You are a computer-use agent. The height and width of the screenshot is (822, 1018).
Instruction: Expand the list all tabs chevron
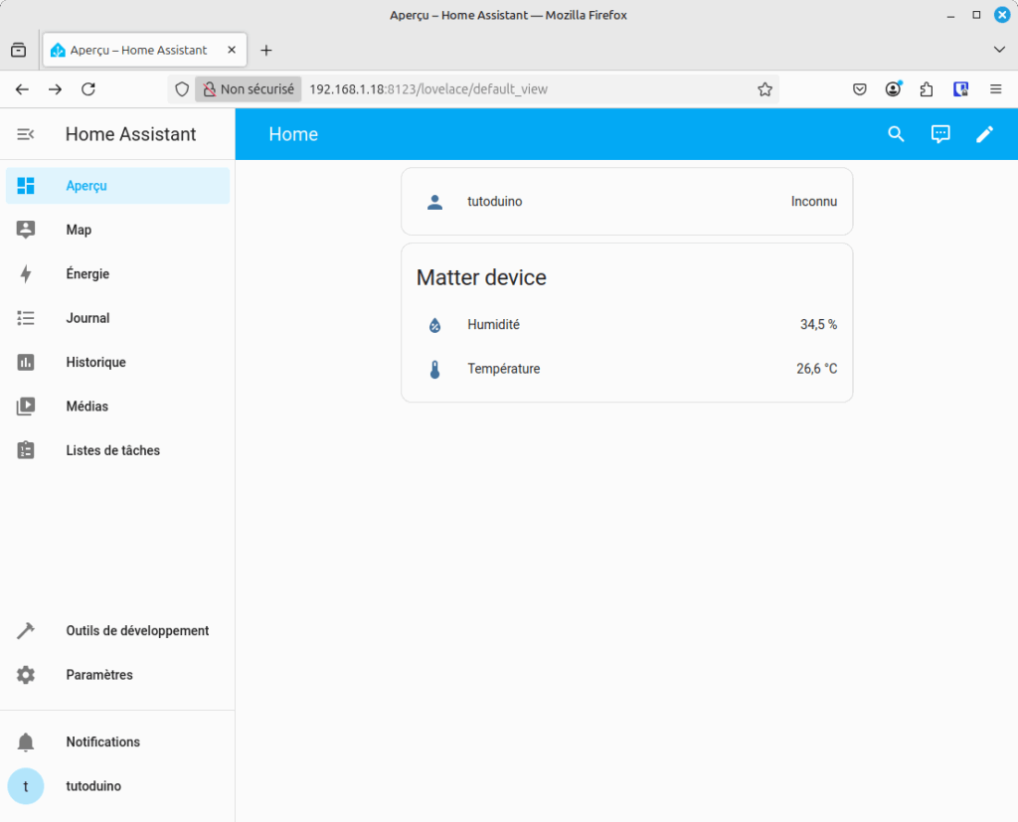coord(999,50)
